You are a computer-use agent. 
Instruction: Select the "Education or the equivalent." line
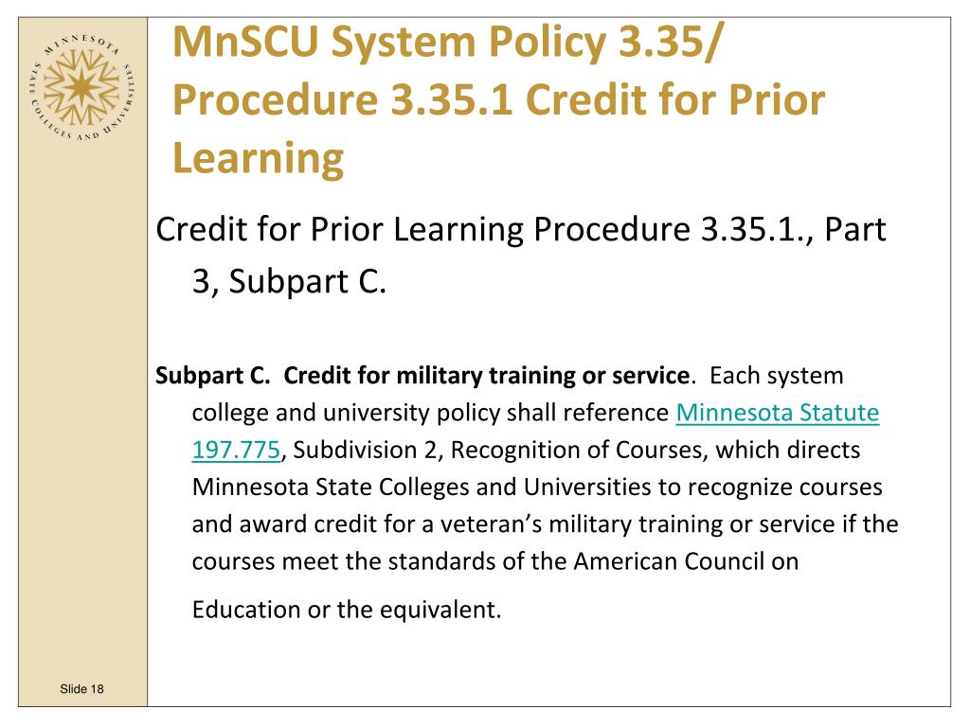(347, 611)
